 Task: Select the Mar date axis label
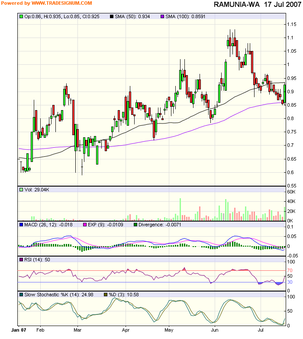pyautogui.click(x=77, y=329)
